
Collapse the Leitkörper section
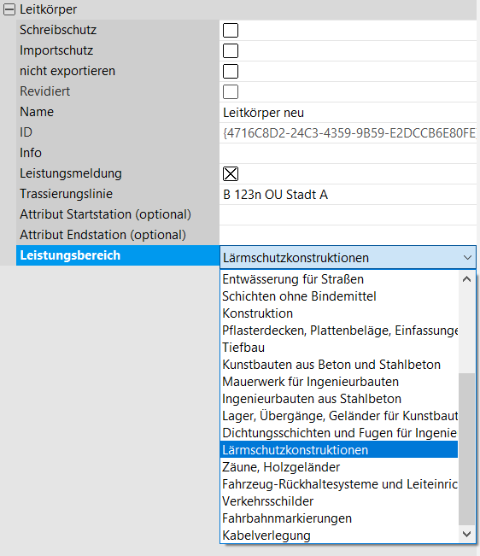(x=9, y=9)
